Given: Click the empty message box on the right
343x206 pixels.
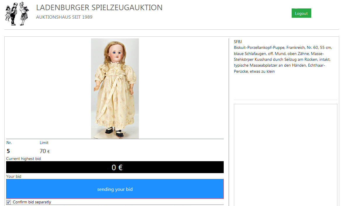Looking at the screenshot, I should (286, 155).
